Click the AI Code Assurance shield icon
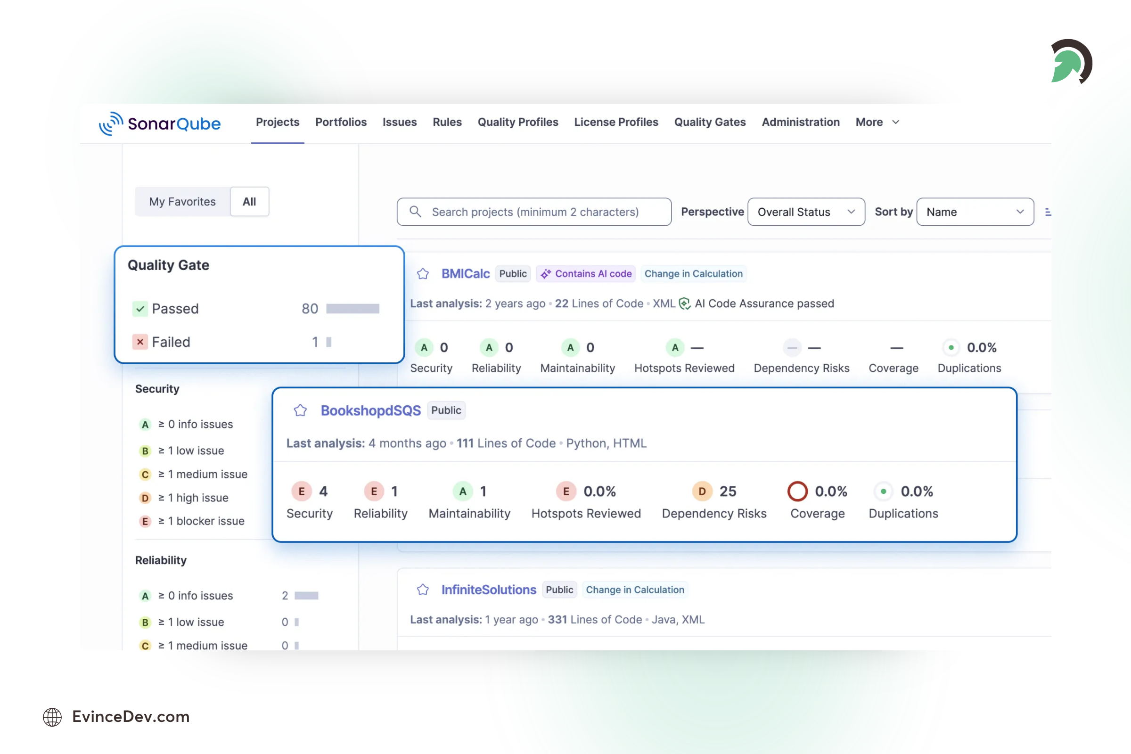This screenshot has width=1131, height=754. pyautogui.click(x=684, y=303)
